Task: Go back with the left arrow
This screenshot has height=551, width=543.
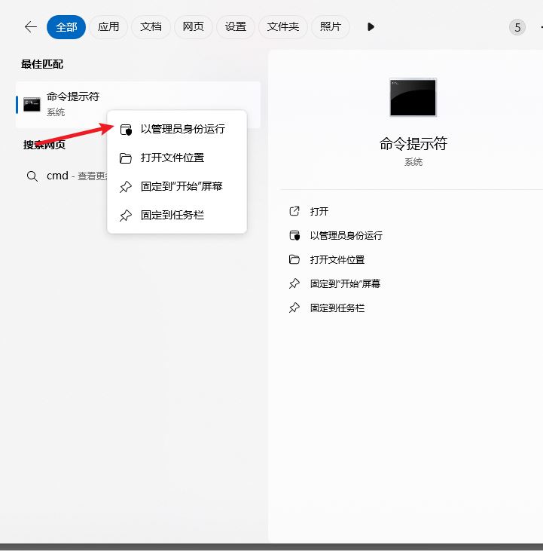Action: pyautogui.click(x=31, y=27)
